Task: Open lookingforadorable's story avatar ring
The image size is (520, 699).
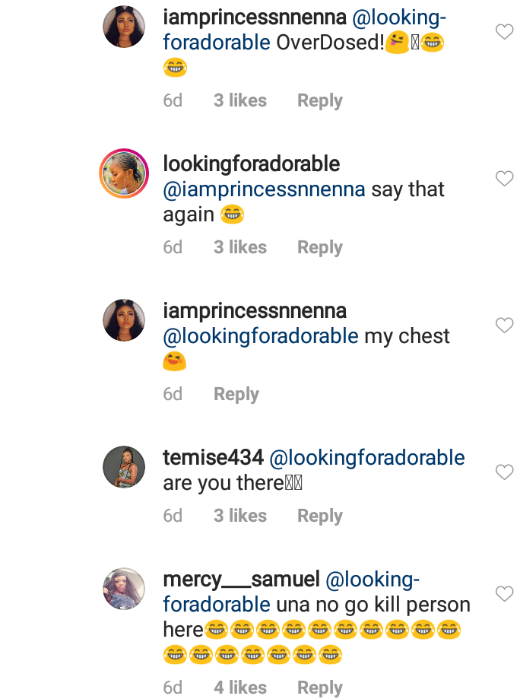Action: pos(124,173)
